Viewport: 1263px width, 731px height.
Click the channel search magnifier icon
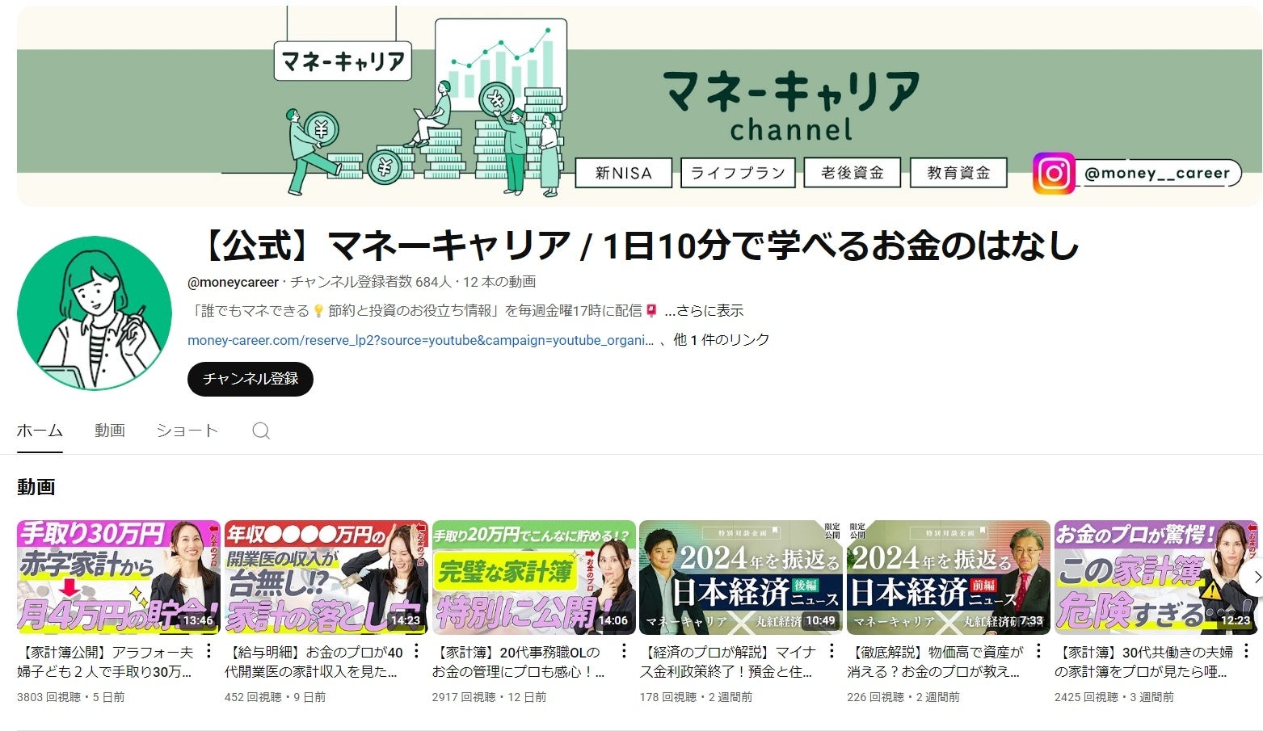pyautogui.click(x=261, y=431)
